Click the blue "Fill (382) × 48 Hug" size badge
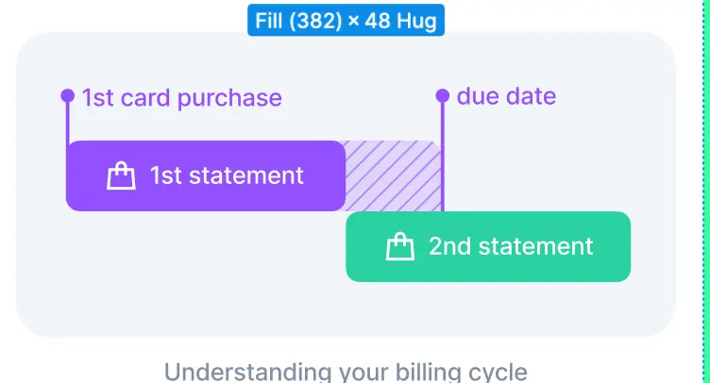The width and height of the screenshot is (710, 383). point(346,21)
